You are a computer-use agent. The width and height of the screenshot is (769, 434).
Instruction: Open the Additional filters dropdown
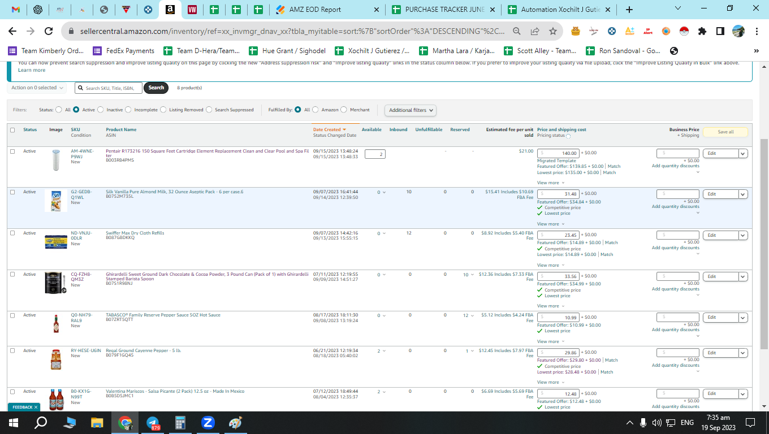tap(411, 110)
